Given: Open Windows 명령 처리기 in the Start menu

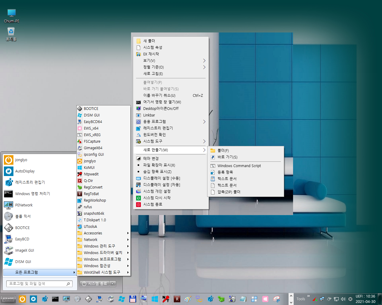Looking at the screenshot, I should tap(40, 194).
